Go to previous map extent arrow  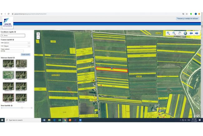pyautogui.click(x=191, y=33)
